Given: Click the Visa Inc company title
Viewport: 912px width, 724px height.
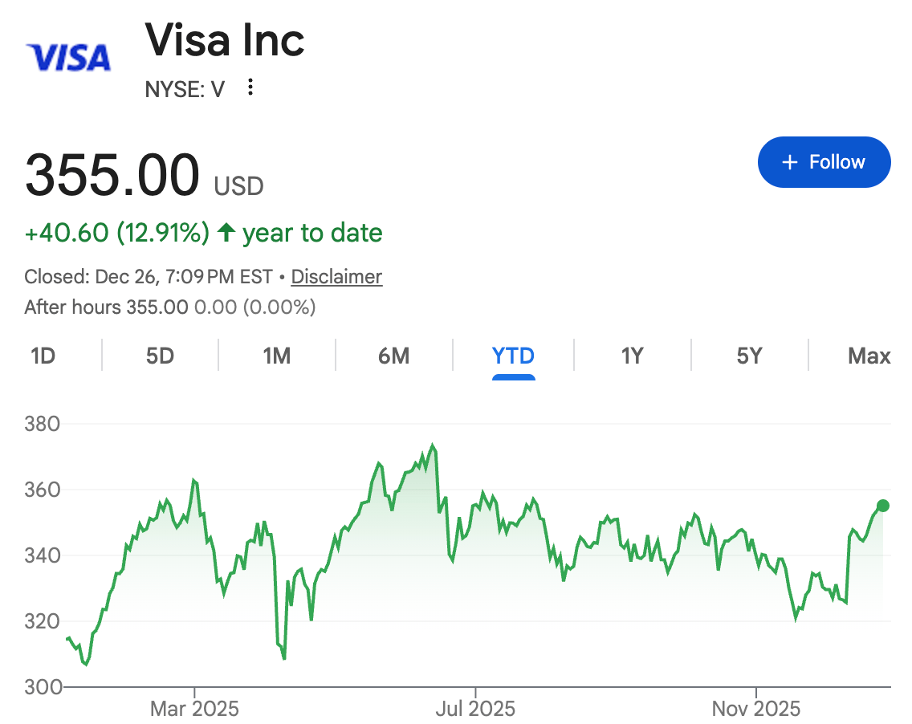Looking at the screenshot, I should [x=225, y=40].
